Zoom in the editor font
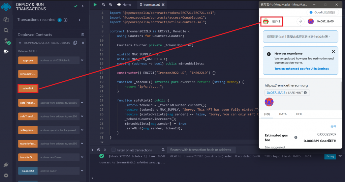This screenshot has width=345, height=182. point(111,5)
